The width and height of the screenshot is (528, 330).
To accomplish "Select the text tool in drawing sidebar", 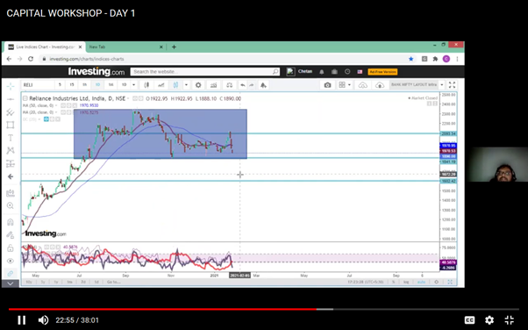I will 11,138.
